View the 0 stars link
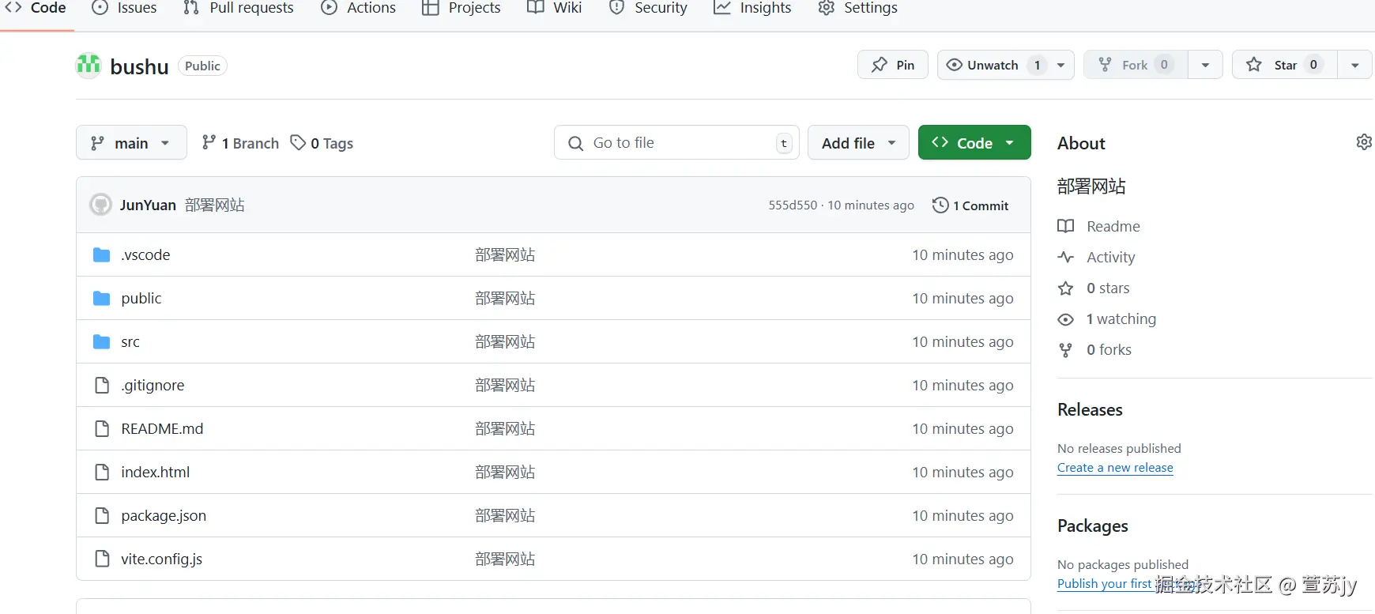This screenshot has height=614, width=1375. click(1094, 288)
